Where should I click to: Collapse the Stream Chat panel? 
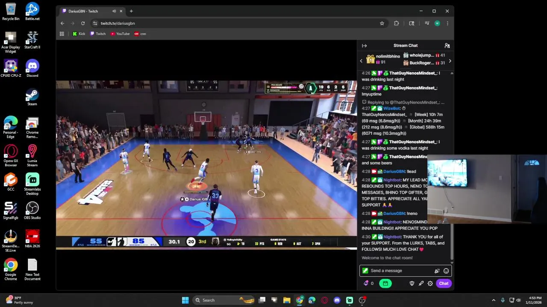(364, 46)
